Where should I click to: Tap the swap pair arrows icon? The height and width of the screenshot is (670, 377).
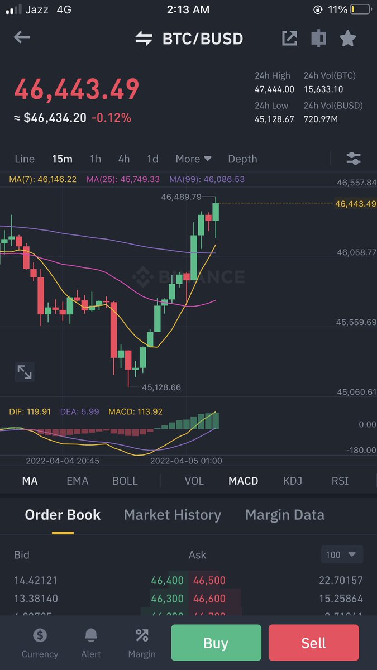[x=144, y=39]
